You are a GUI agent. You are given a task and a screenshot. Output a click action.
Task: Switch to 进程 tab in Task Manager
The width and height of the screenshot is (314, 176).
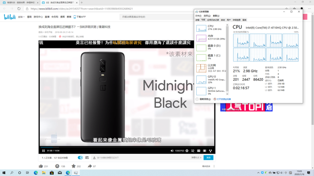[x=197, y=20]
